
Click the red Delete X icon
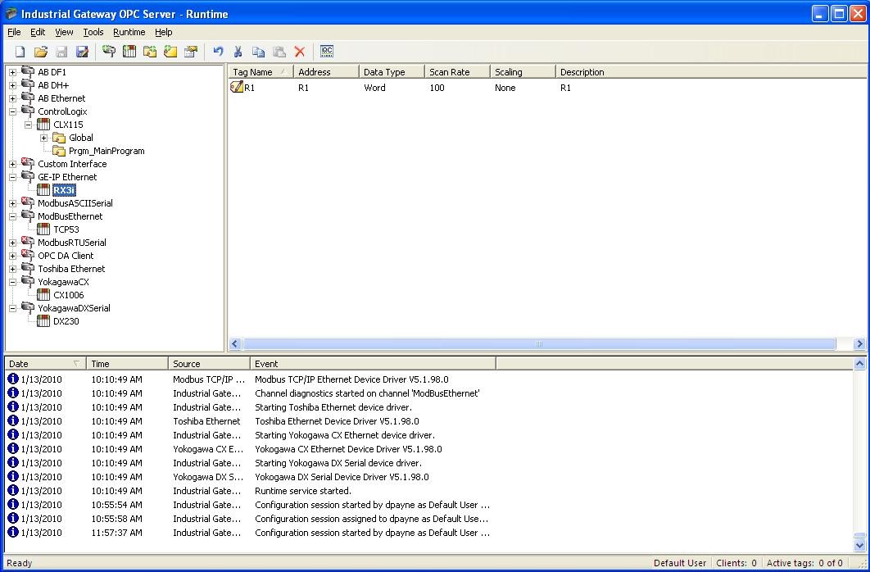[300, 52]
